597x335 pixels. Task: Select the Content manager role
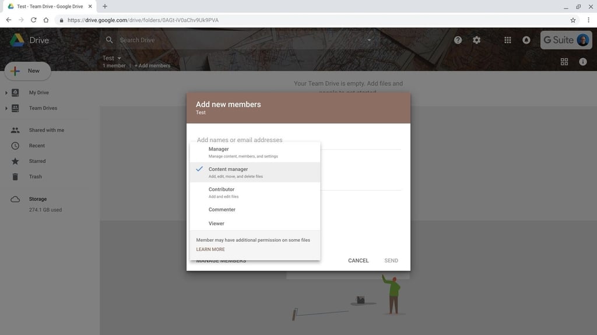[255, 172]
